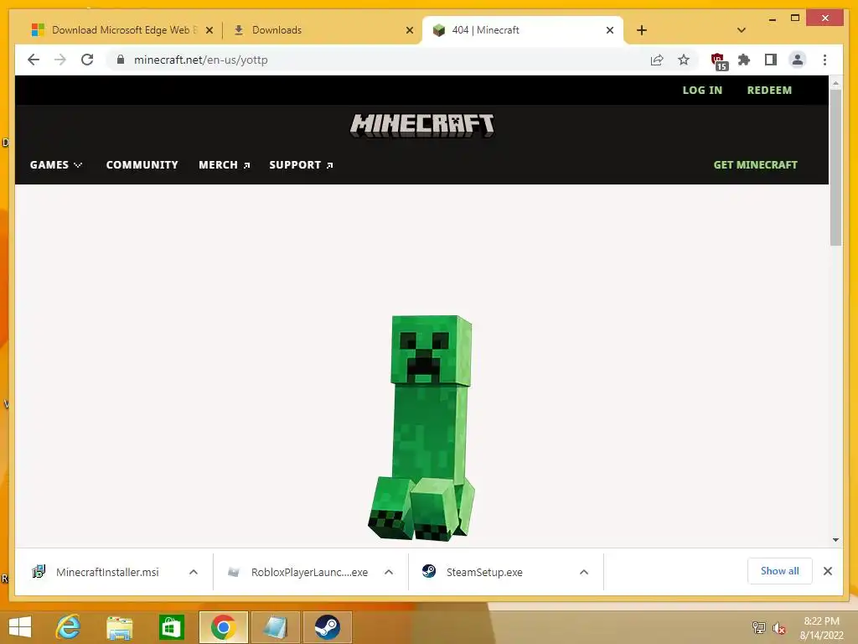Screen dimensions: 858x644
Task: Click Show all downloads button
Action: coord(780,571)
